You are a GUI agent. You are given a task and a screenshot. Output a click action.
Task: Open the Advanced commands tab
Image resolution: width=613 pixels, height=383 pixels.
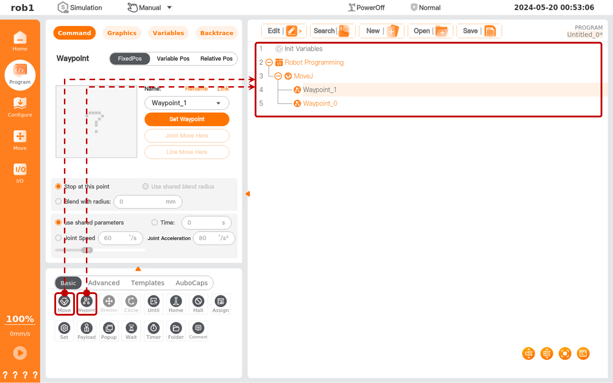point(104,283)
